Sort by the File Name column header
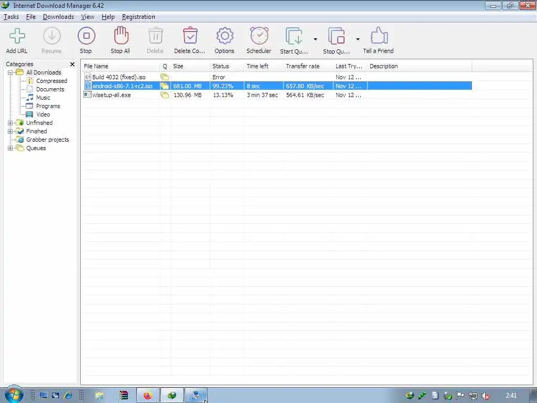Viewport: 537px width, 403px height. (x=121, y=66)
